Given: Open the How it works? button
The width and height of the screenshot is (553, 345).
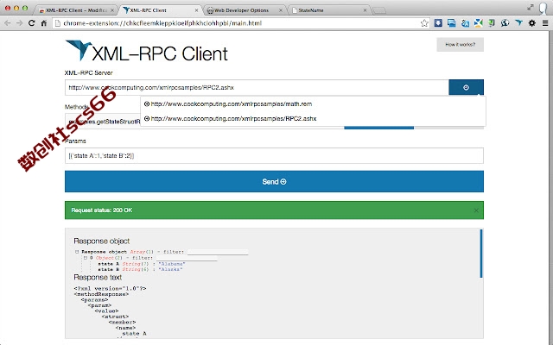Looking at the screenshot, I should 461,45.
